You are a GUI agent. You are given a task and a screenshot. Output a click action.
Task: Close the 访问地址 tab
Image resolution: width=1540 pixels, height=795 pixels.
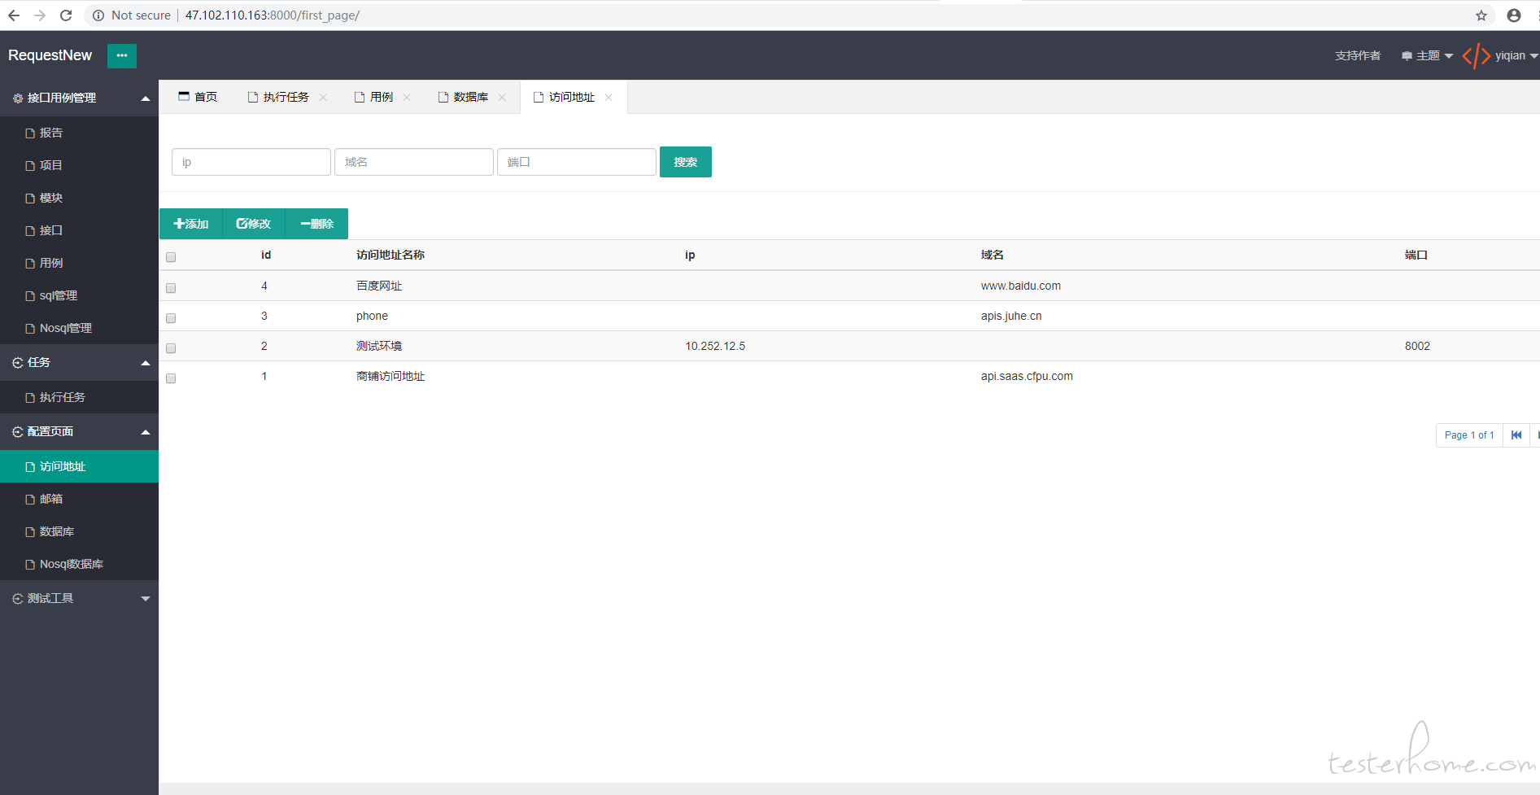609,97
